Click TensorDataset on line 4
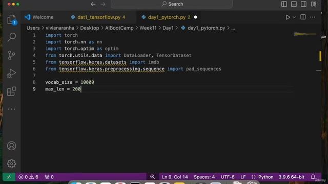328x184 pixels. click(174, 55)
